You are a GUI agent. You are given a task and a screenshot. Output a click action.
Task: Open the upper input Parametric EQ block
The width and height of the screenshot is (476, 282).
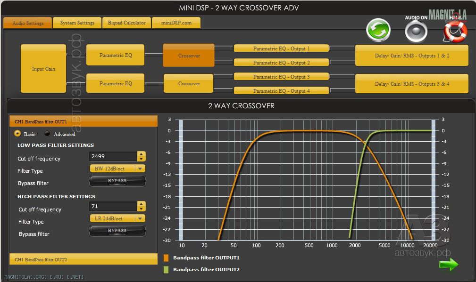[116, 55]
